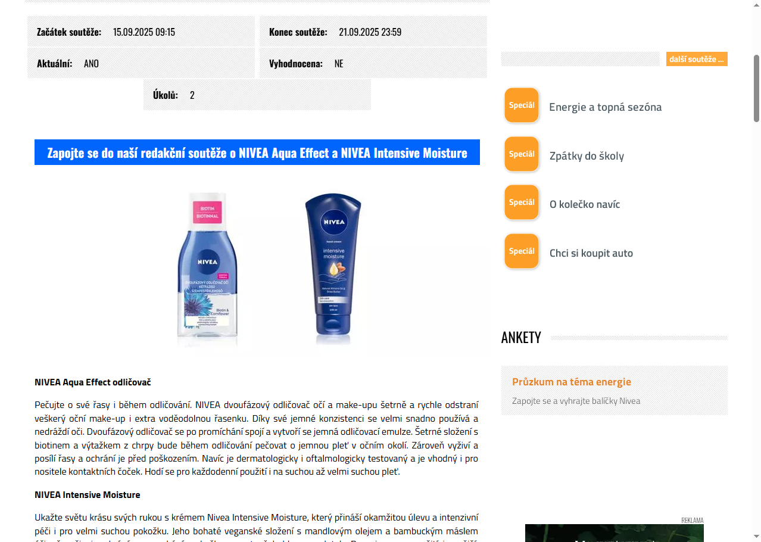Click the NIVEA Aqua Effect odličovač heading
This screenshot has height=542, width=761.
(x=93, y=382)
